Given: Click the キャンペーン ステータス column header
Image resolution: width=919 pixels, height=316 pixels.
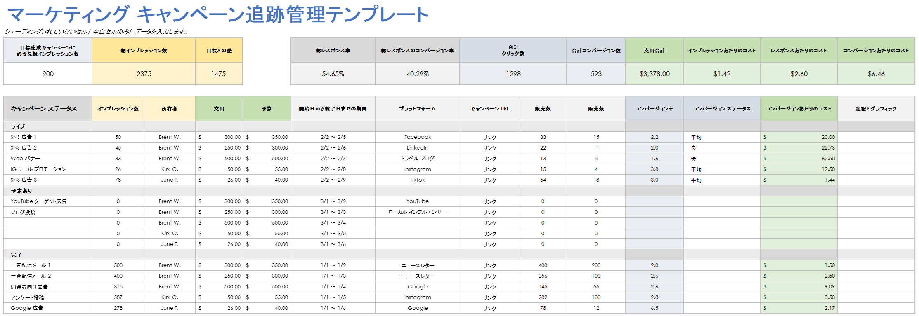Looking at the screenshot, I should tap(48, 109).
